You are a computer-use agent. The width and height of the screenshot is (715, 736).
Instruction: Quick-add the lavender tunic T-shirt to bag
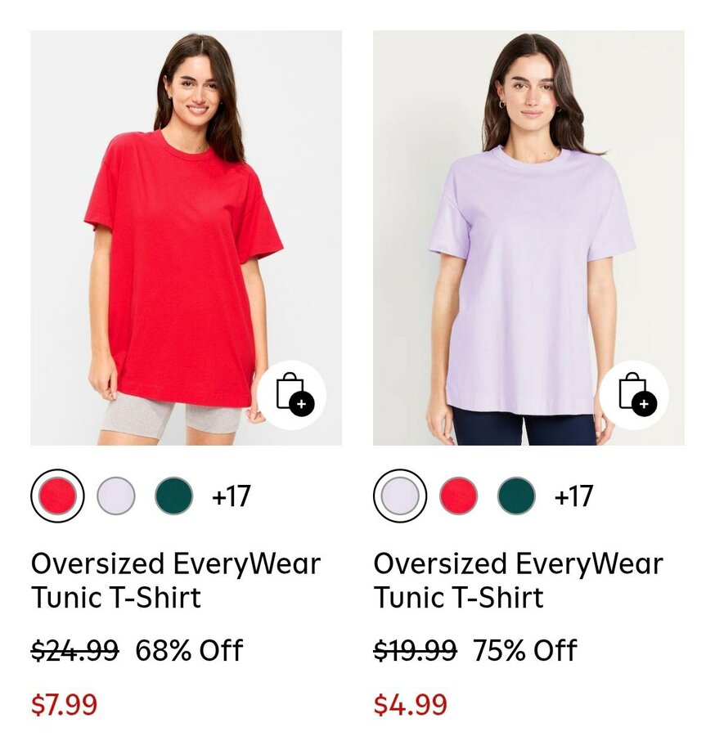[x=634, y=395]
